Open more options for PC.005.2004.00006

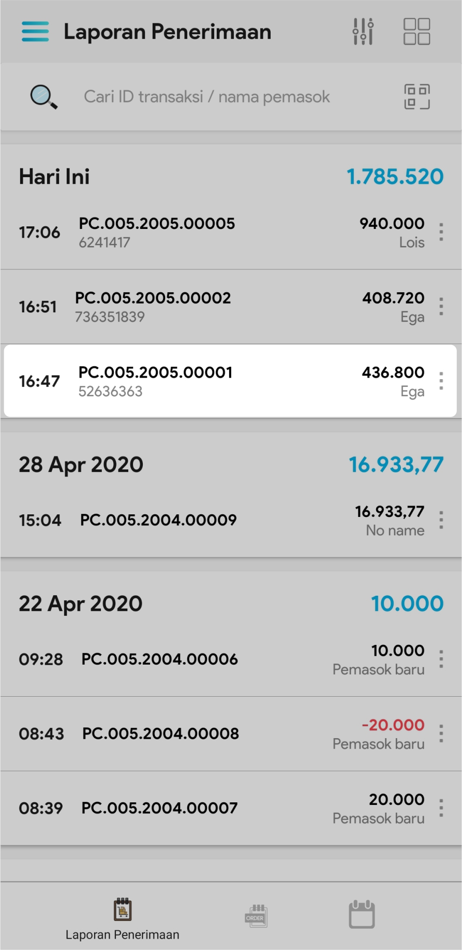(x=441, y=659)
